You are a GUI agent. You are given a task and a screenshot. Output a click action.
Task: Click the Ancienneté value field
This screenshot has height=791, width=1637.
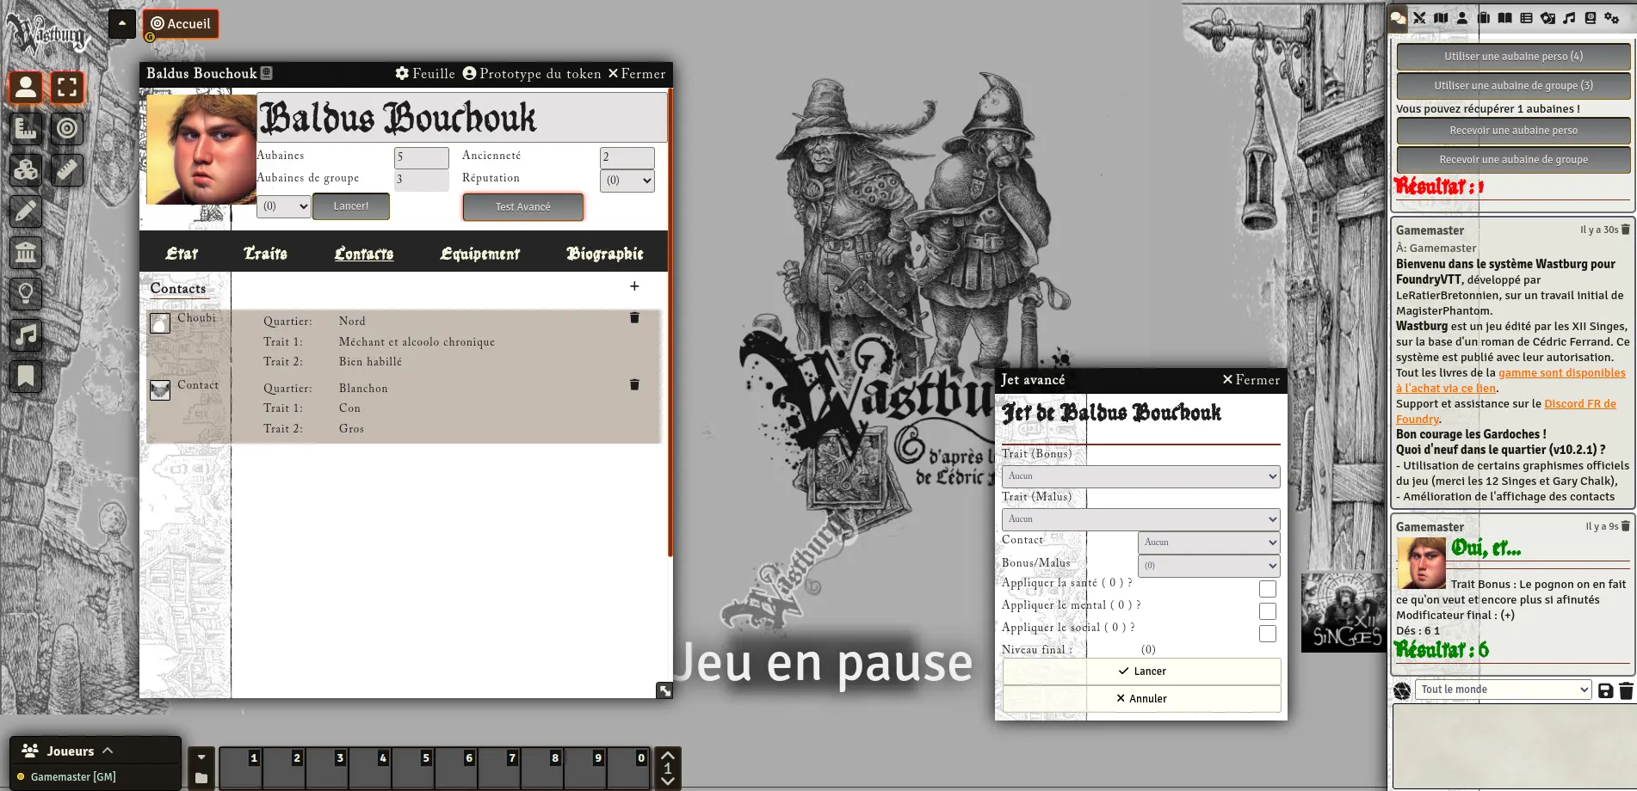coord(627,157)
